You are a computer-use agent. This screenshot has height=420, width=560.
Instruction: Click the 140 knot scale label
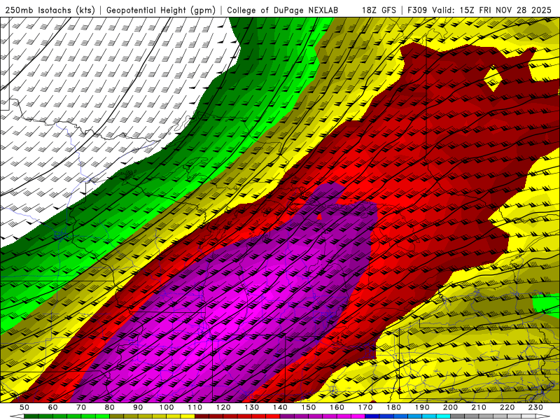[x=280, y=407]
